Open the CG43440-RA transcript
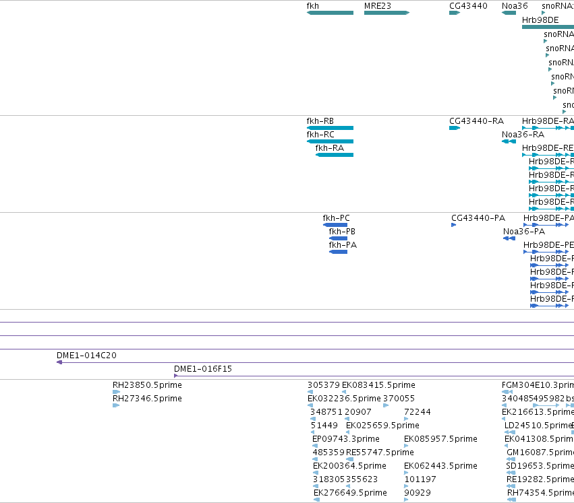The image size is (574, 503). (x=455, y=128)
